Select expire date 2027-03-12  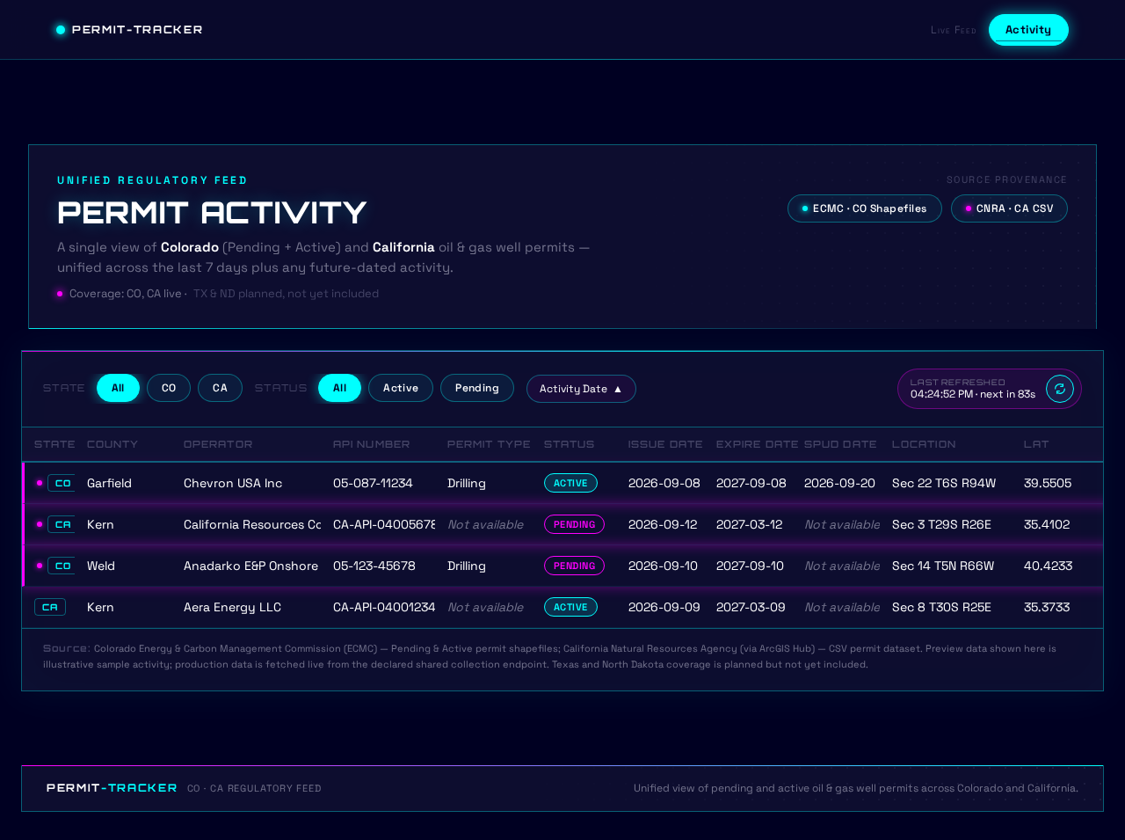pyautogui.click(x=749, y=524)
